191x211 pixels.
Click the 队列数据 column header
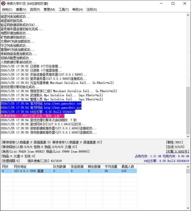(60, 167)
